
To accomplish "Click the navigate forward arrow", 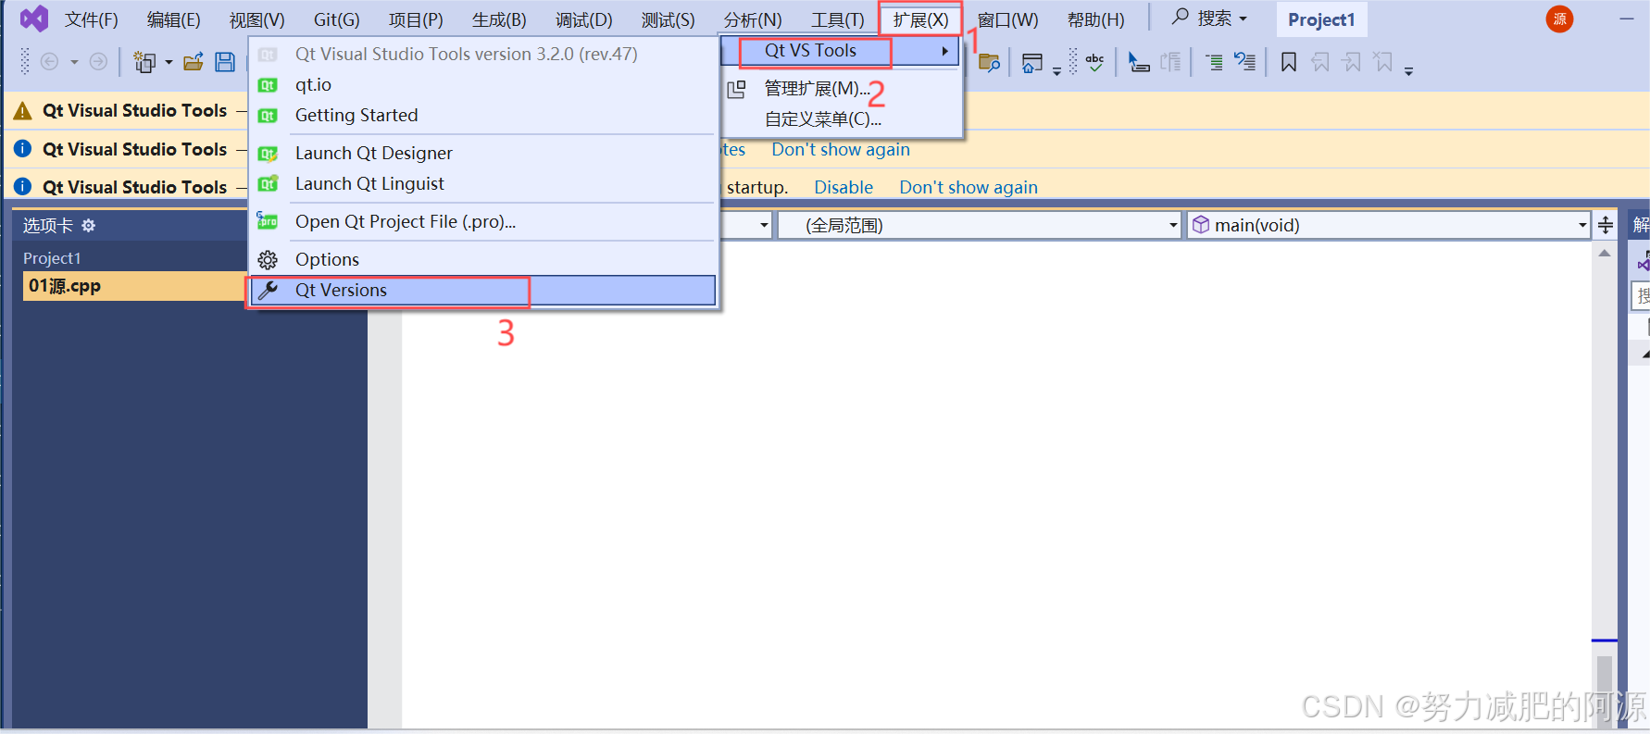I will 98,62.
